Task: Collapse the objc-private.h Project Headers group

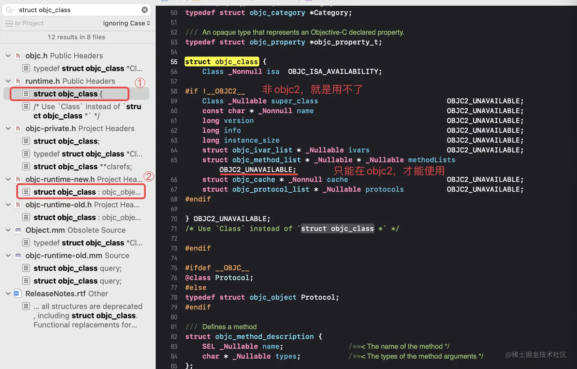Action: (8, 128)
